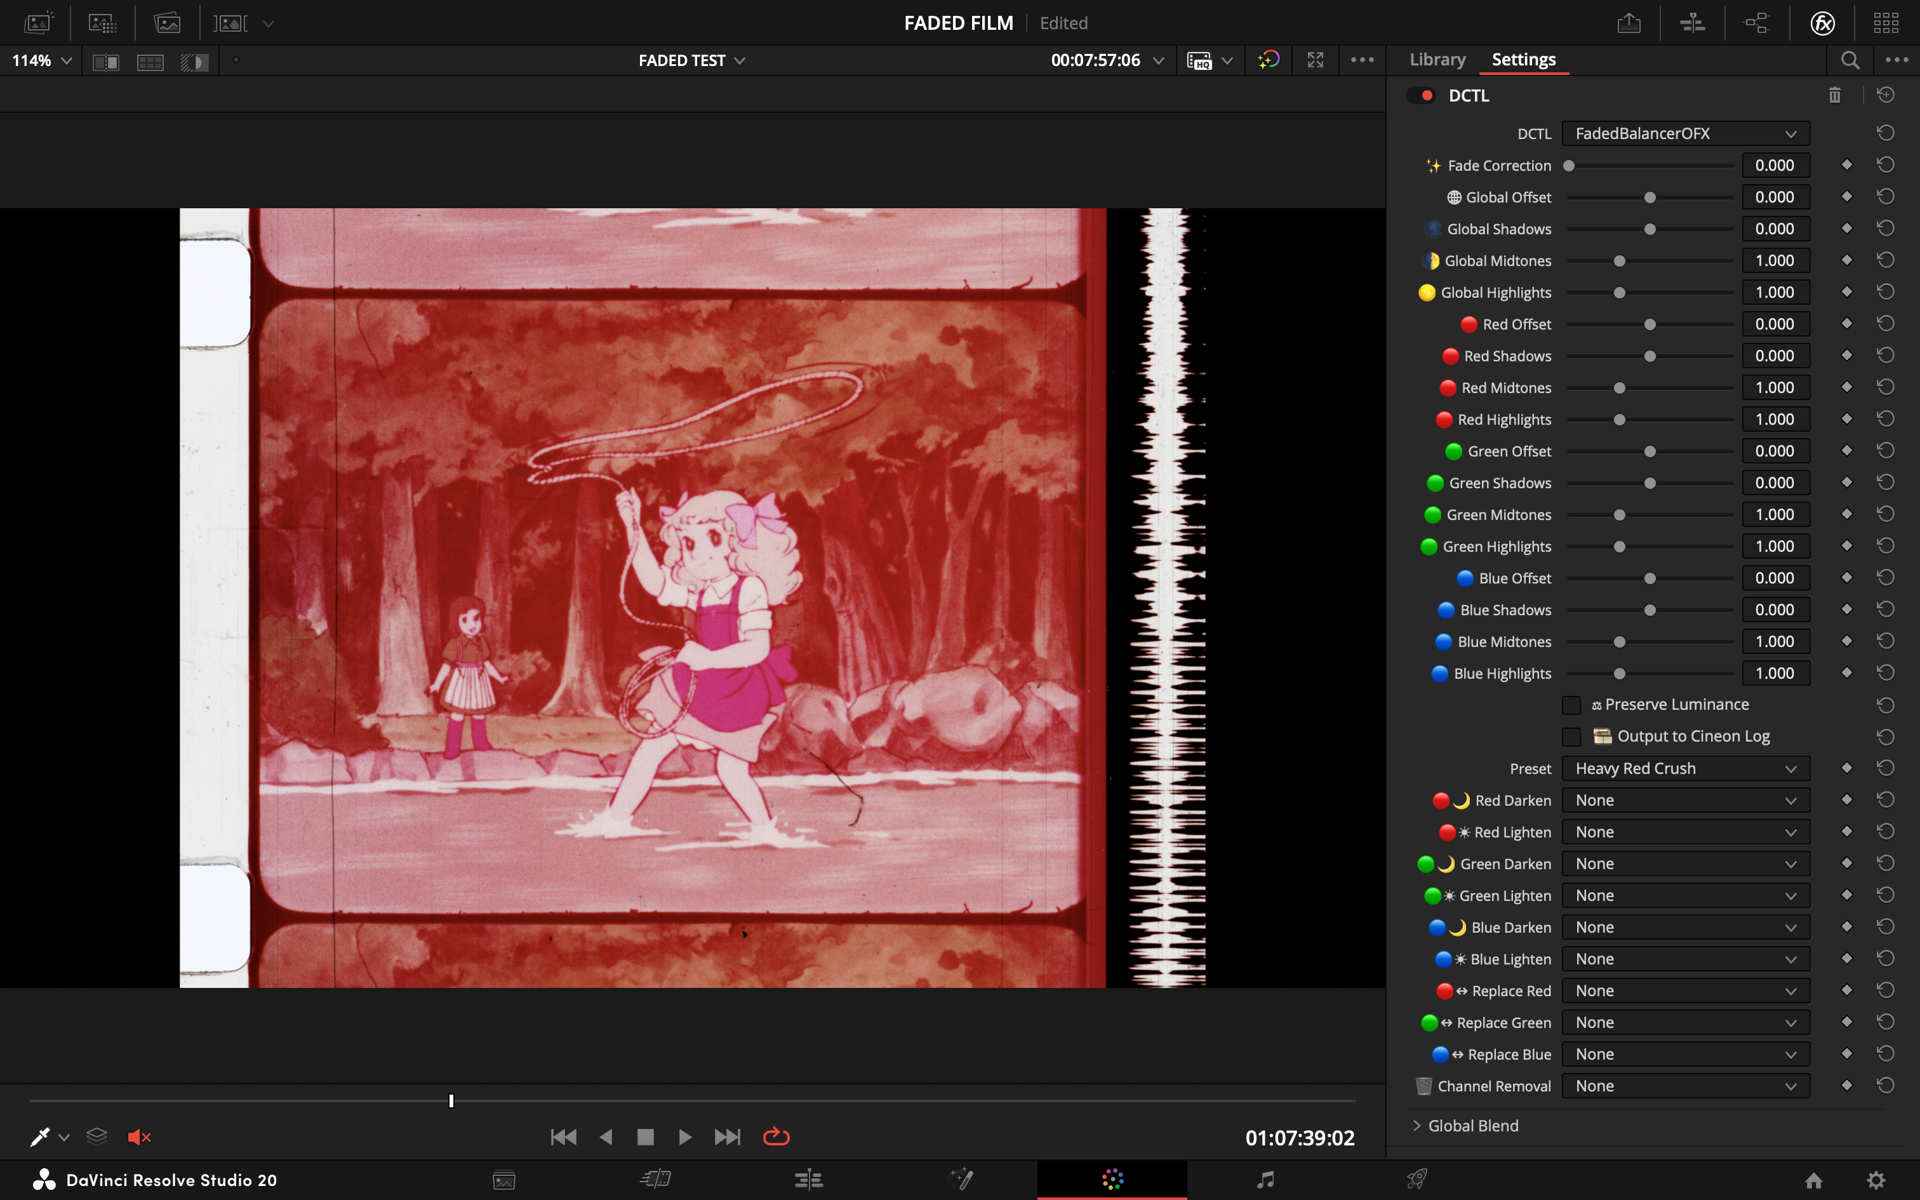The image size is (1920, 1200).
Task: Go to the Color page icon
Action: 1112,1180
